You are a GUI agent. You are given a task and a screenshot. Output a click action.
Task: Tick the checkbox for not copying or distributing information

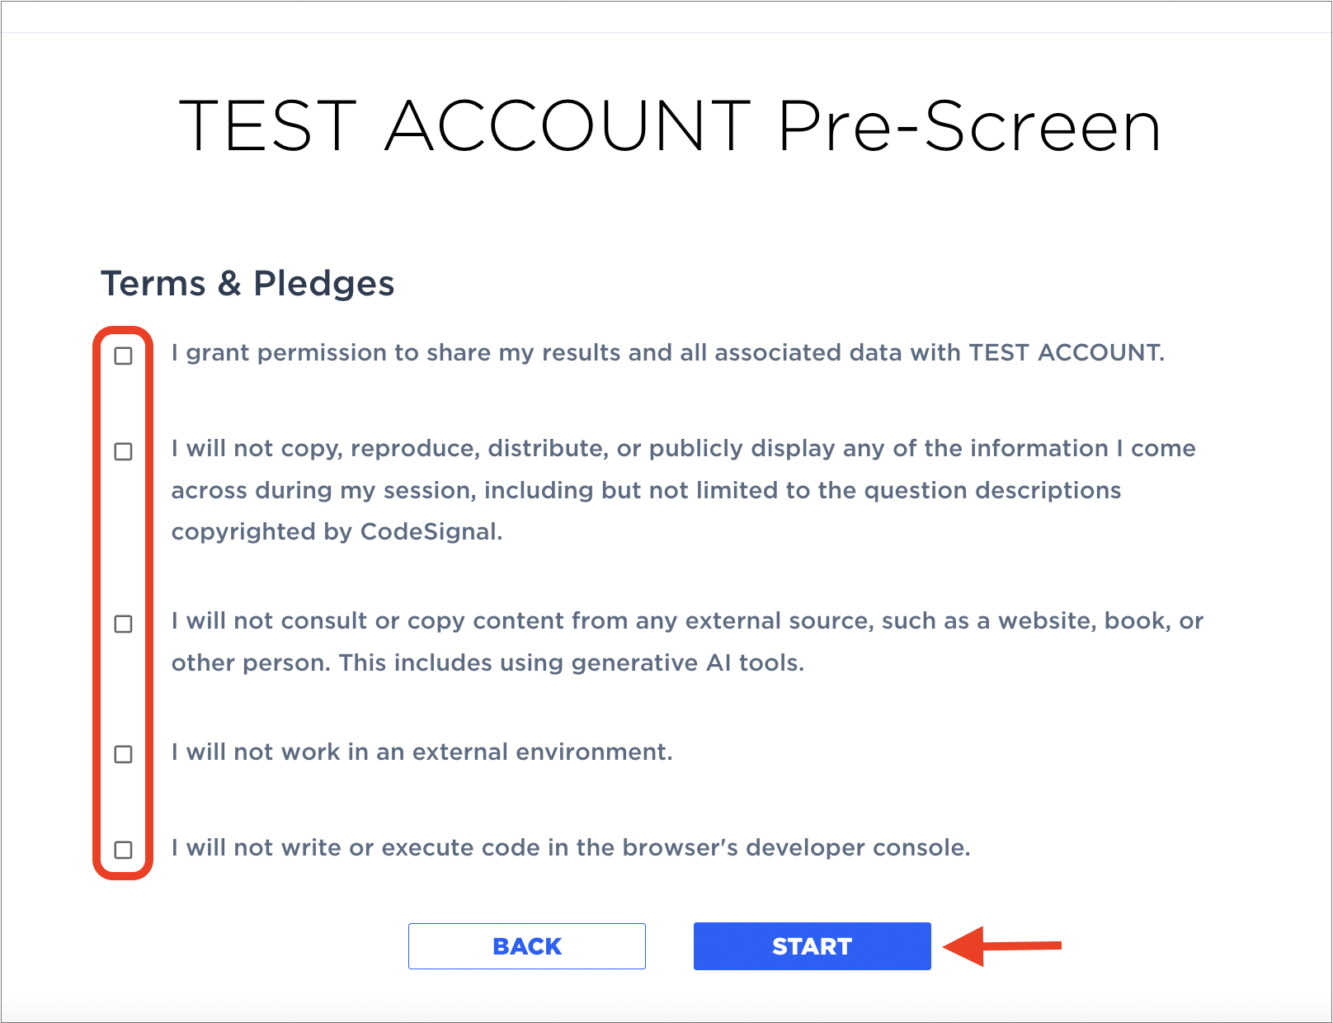(123, 451)
